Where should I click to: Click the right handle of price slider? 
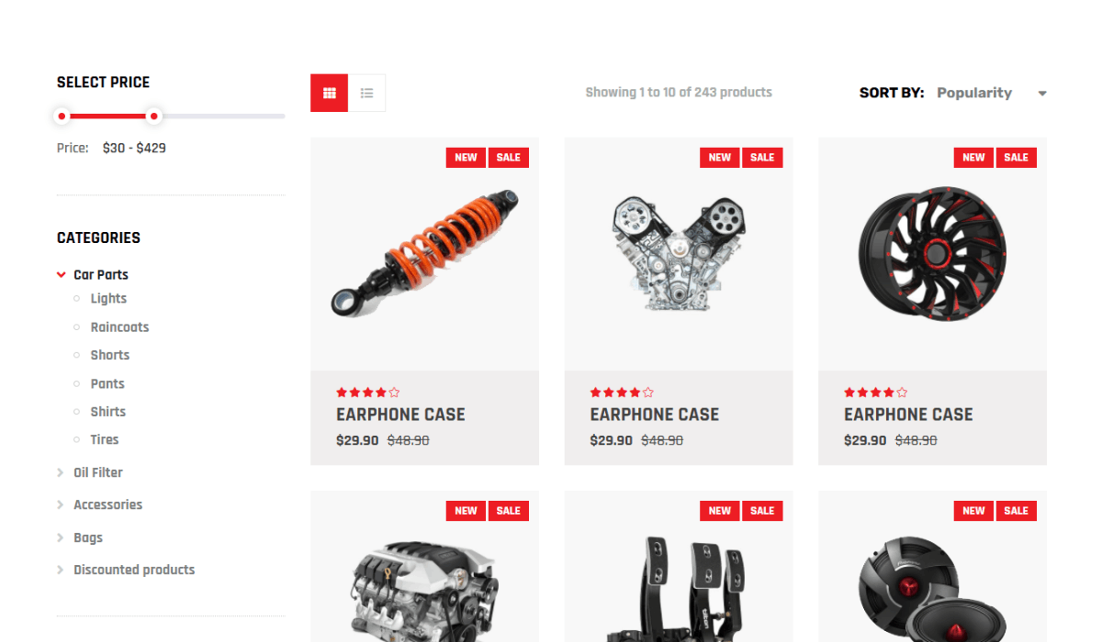point(154,116)
